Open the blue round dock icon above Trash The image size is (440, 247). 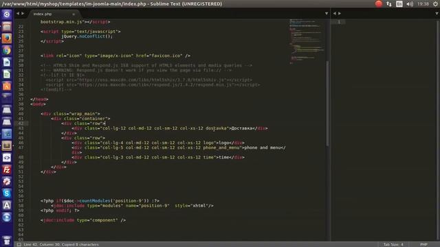pyautogui.click(x=7, y=217)
